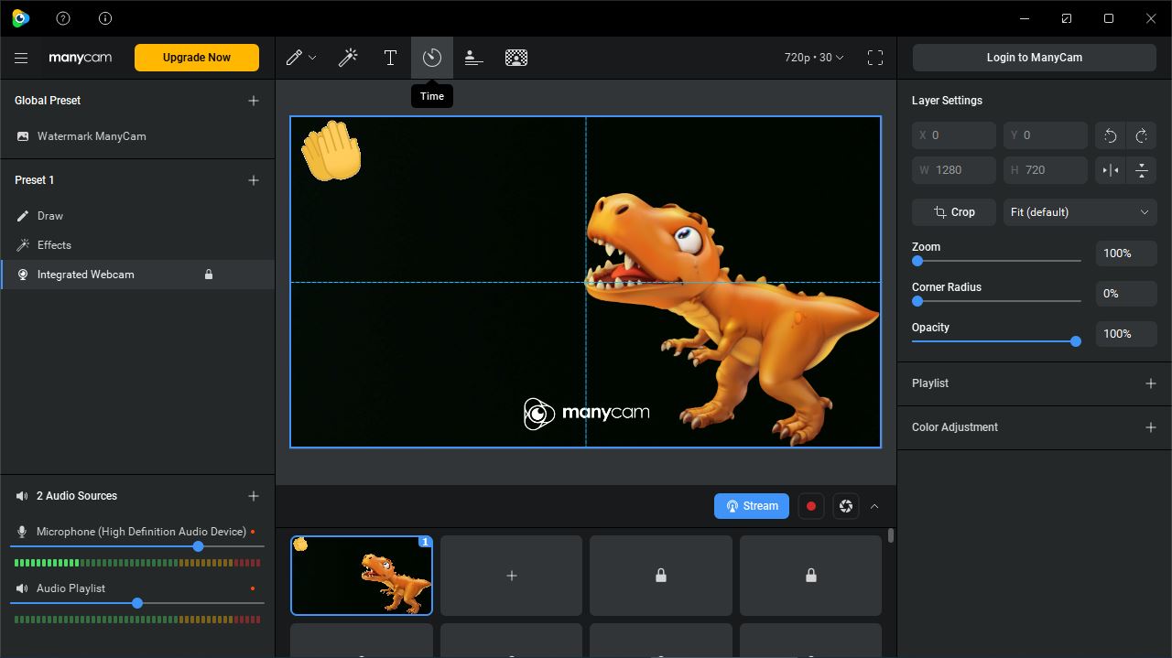
Task: Select the Draw layer in Preset 1
Action: [x=137, y=216]
